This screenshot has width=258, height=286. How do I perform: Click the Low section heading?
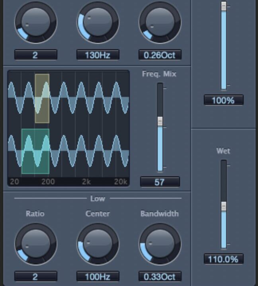98,199
